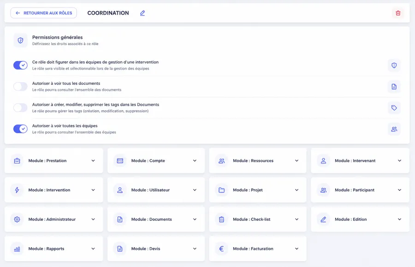Click the people icon on the view-all-teams row
Screen dimensions: 415x267
tap(394, 129)
